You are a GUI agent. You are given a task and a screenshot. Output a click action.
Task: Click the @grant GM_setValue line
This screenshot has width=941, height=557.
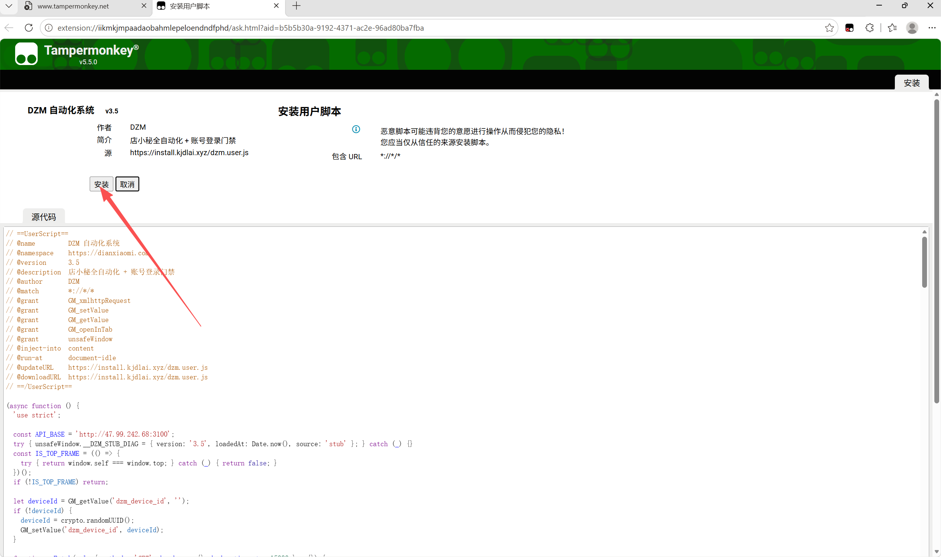[57, 310]
